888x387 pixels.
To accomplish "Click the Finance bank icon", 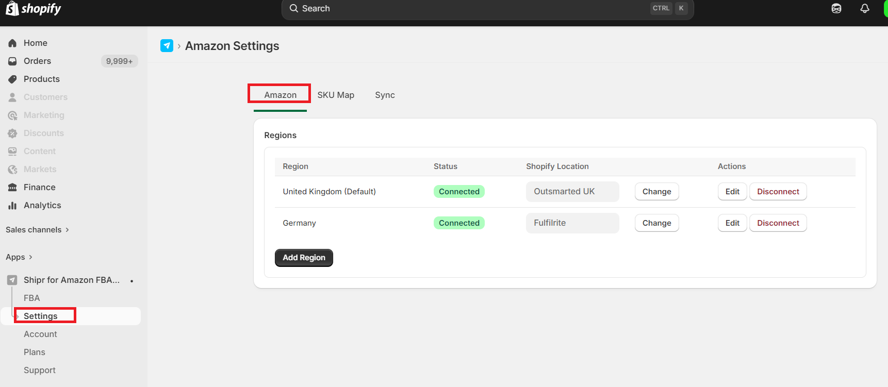I will point(12,188).
